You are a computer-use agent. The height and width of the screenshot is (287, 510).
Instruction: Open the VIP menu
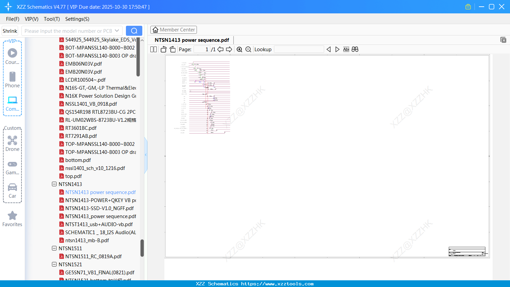click(x=31, y=19)
